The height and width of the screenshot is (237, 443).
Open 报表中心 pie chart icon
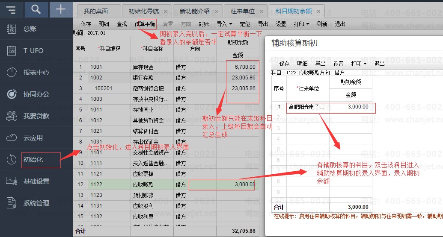tap(12, 73)
